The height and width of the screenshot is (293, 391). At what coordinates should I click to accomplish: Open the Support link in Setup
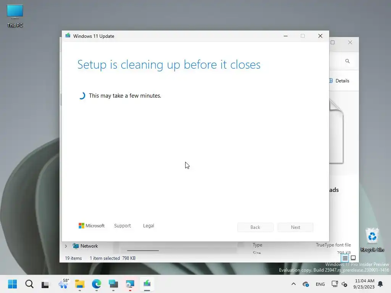(123, 226)
